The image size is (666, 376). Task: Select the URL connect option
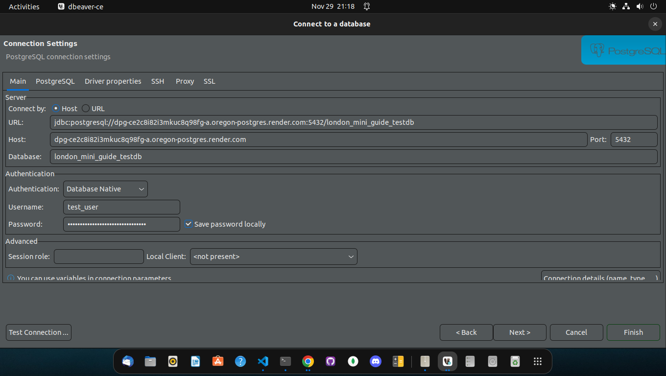tap(86, 108)
